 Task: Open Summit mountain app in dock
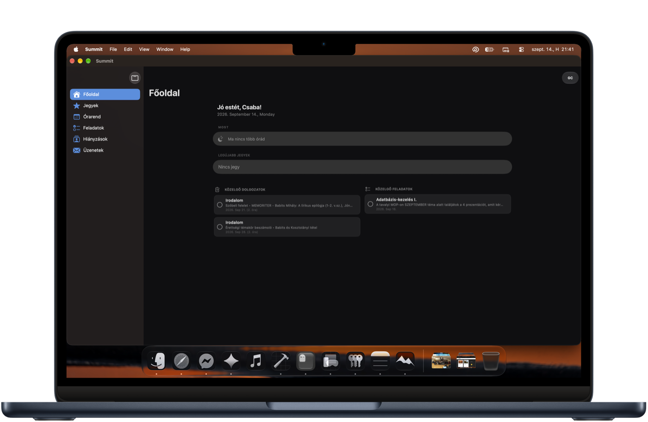pos(405,361)
